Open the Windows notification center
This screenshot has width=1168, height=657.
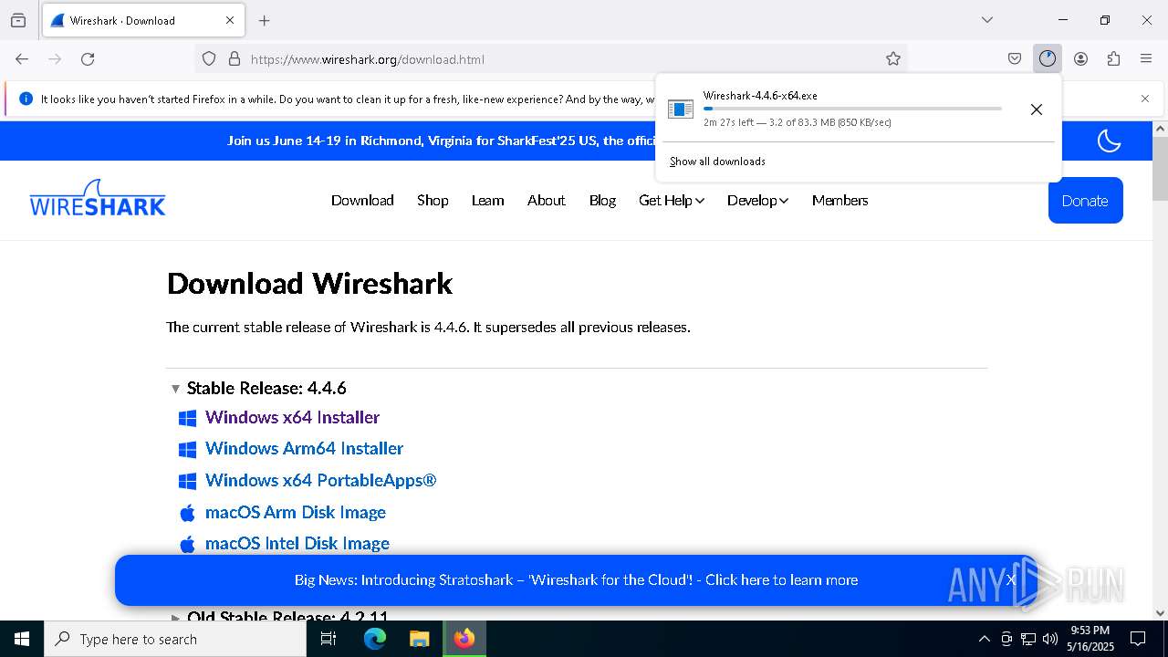[1138, 639]
